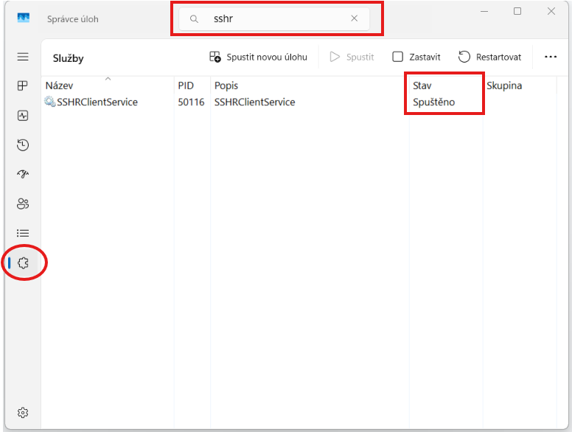The height and width of the screenshot is (432, 572).
Task: Open the hamburger navigation menu
Action: (23, 57)
